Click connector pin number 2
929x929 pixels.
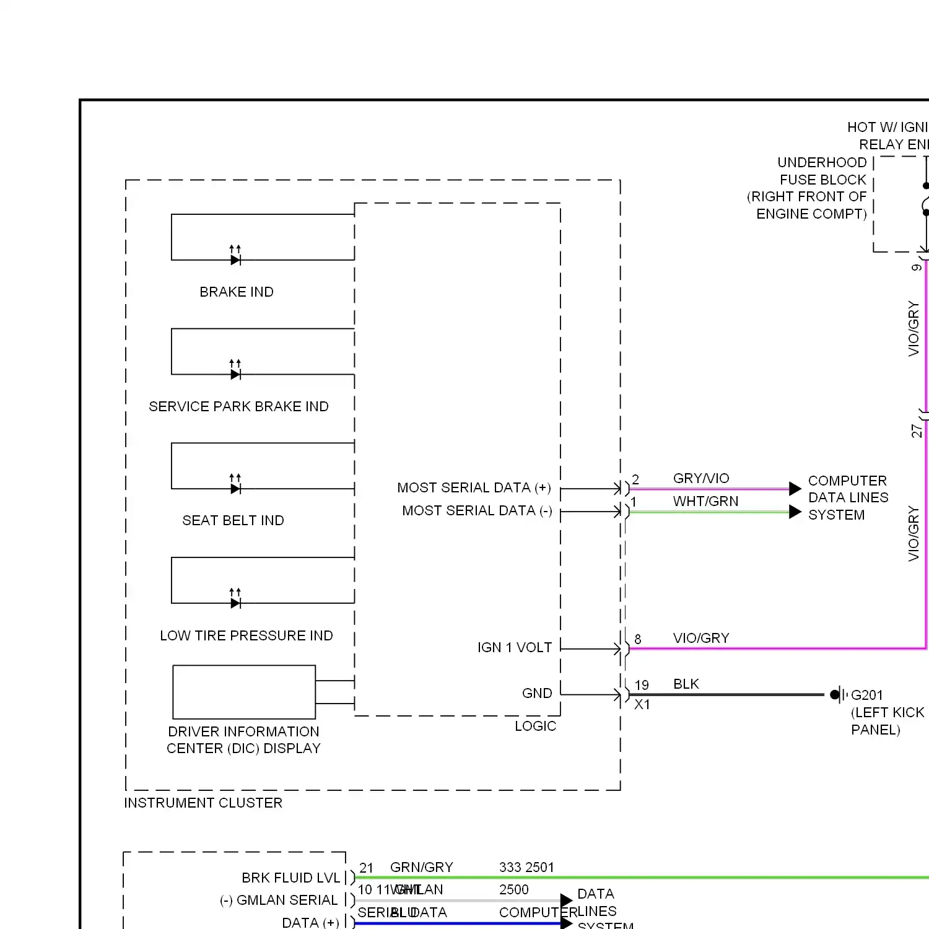(x=635, y=480)
